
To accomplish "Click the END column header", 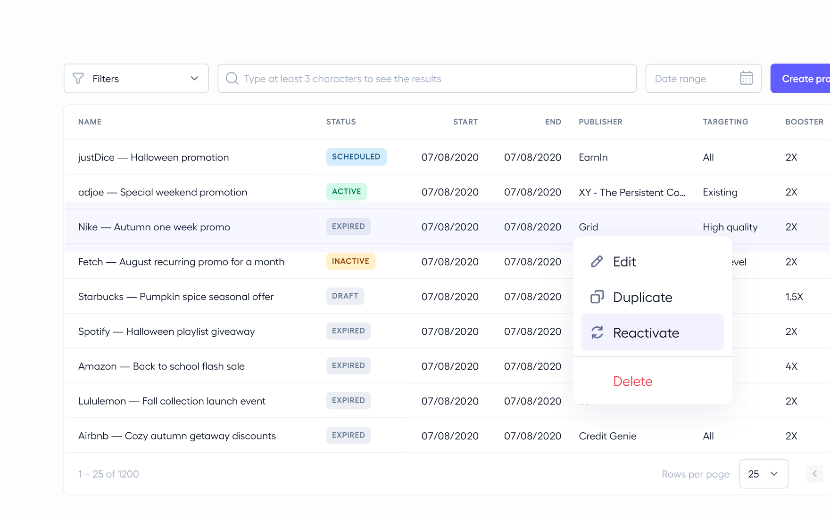I will [x=553, y=122].
